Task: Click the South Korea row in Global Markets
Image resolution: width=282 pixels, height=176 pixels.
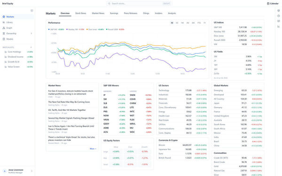Action: [238, 124]
